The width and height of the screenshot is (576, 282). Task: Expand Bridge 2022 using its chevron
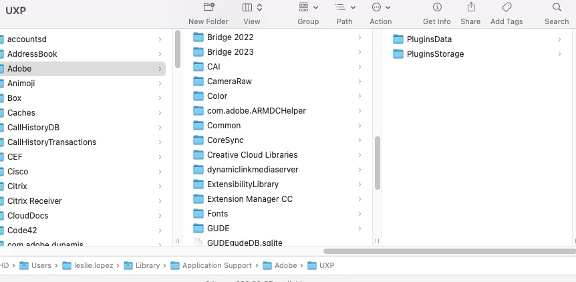(x=359, y=37)
